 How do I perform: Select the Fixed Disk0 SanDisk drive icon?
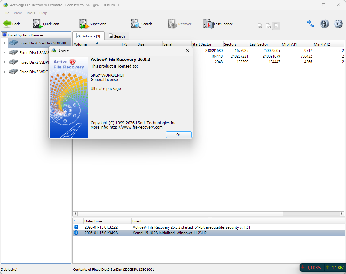(13, 43)
